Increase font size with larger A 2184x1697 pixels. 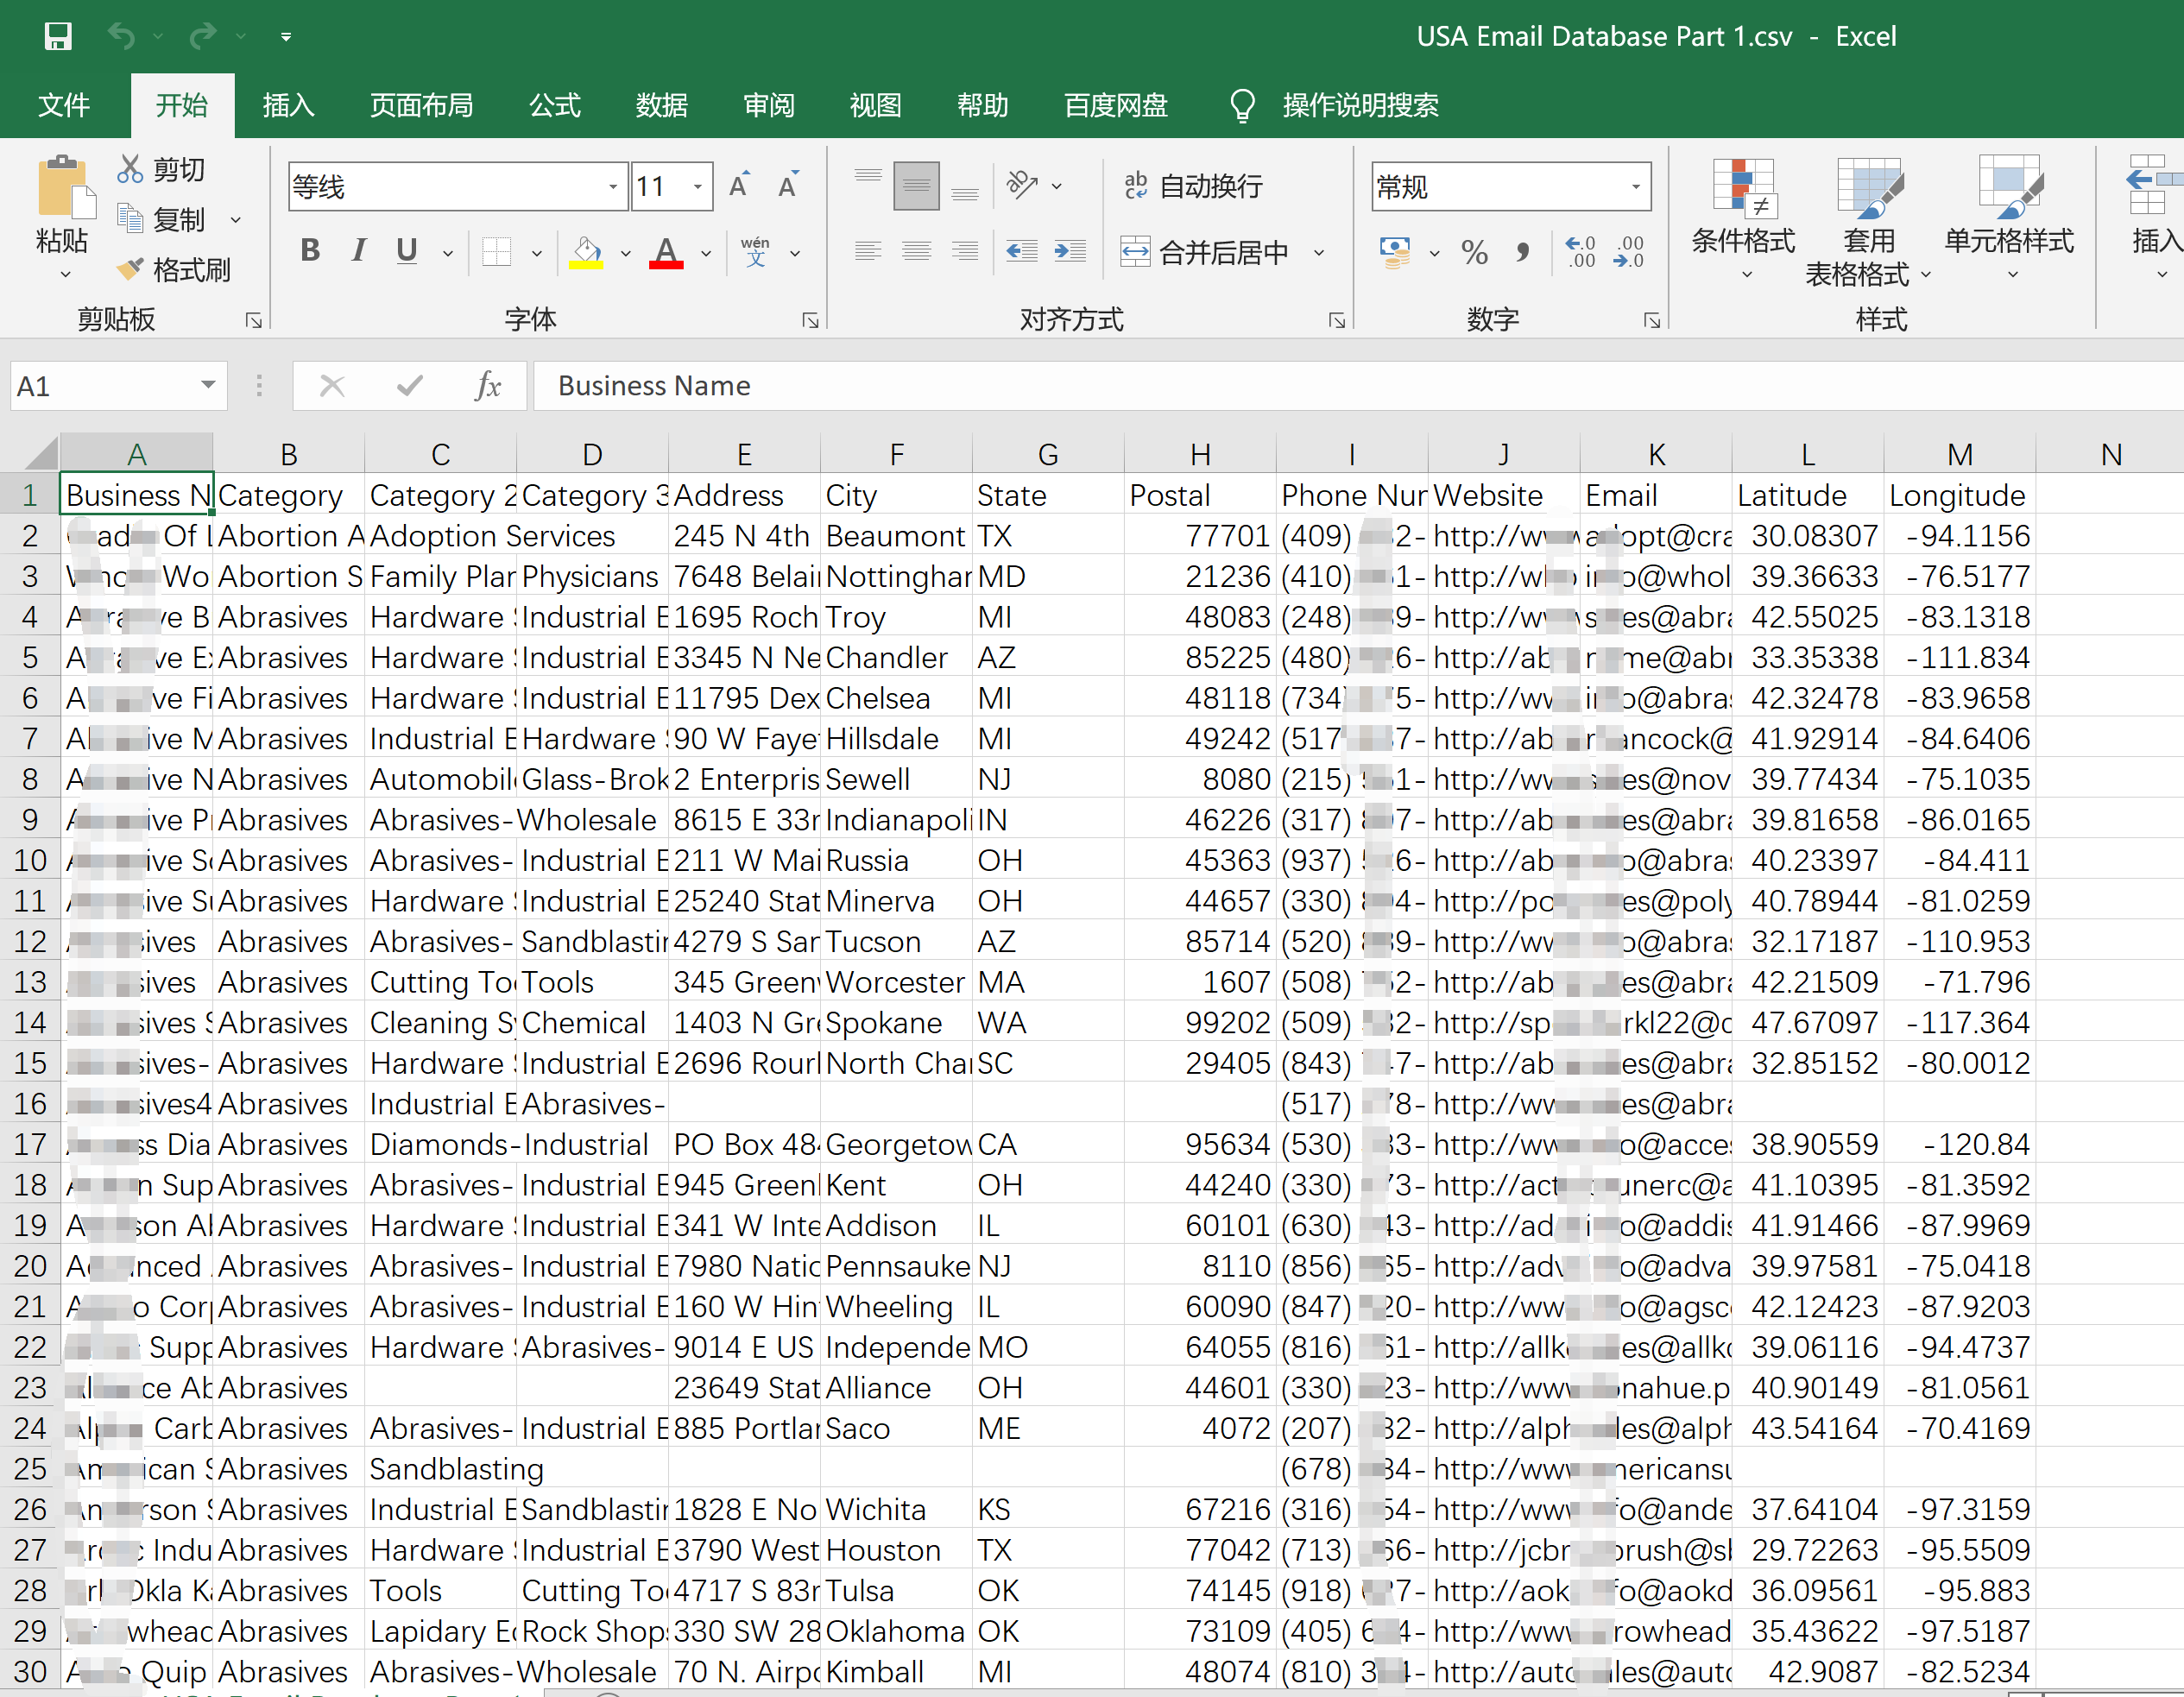(739, 186)
